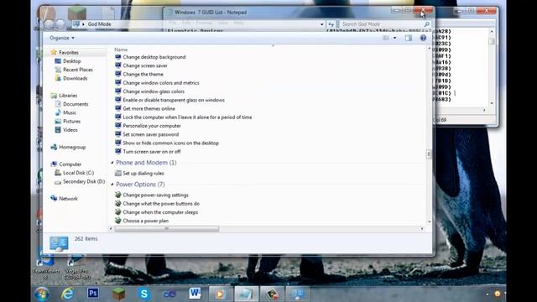
Task: Click the Forward navigation button
Action: click(60, 23)
